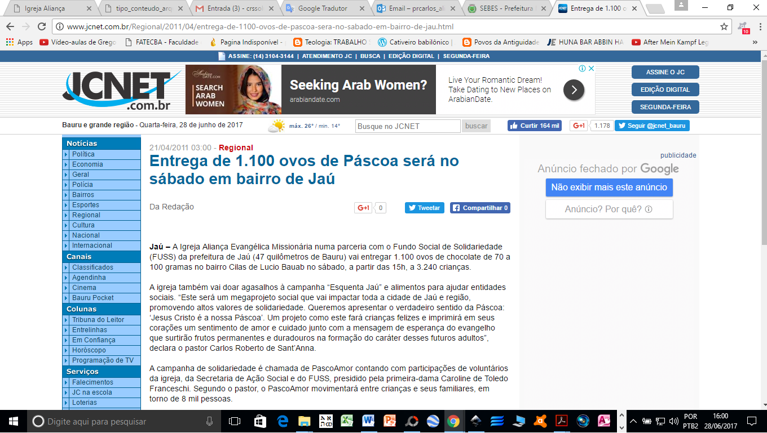Open Task View in taskbar
This screenshot has width=767, height=433.
point(234,421)
